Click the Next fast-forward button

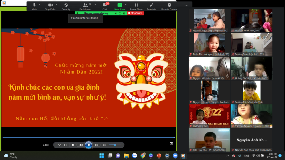(96, 145)
